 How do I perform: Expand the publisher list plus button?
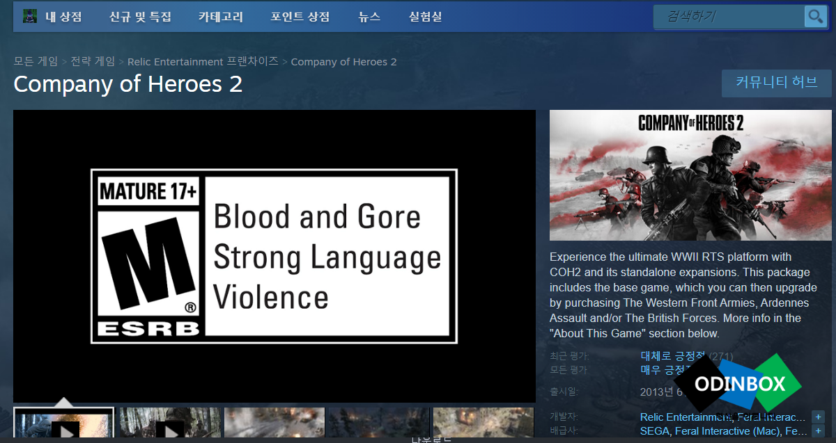point(819,431)
